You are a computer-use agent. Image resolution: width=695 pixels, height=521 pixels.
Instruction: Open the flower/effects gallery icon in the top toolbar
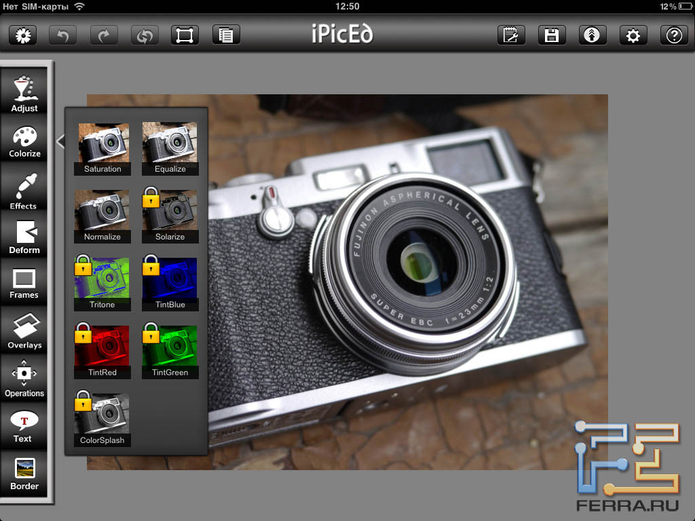(x=22, y=35)
